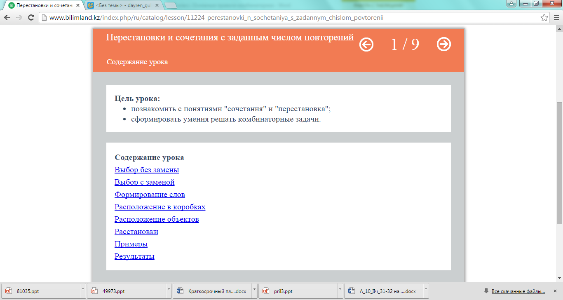
Task: Click the bullet познакомить с понятиями сочетания
Action: click(231, 109)
